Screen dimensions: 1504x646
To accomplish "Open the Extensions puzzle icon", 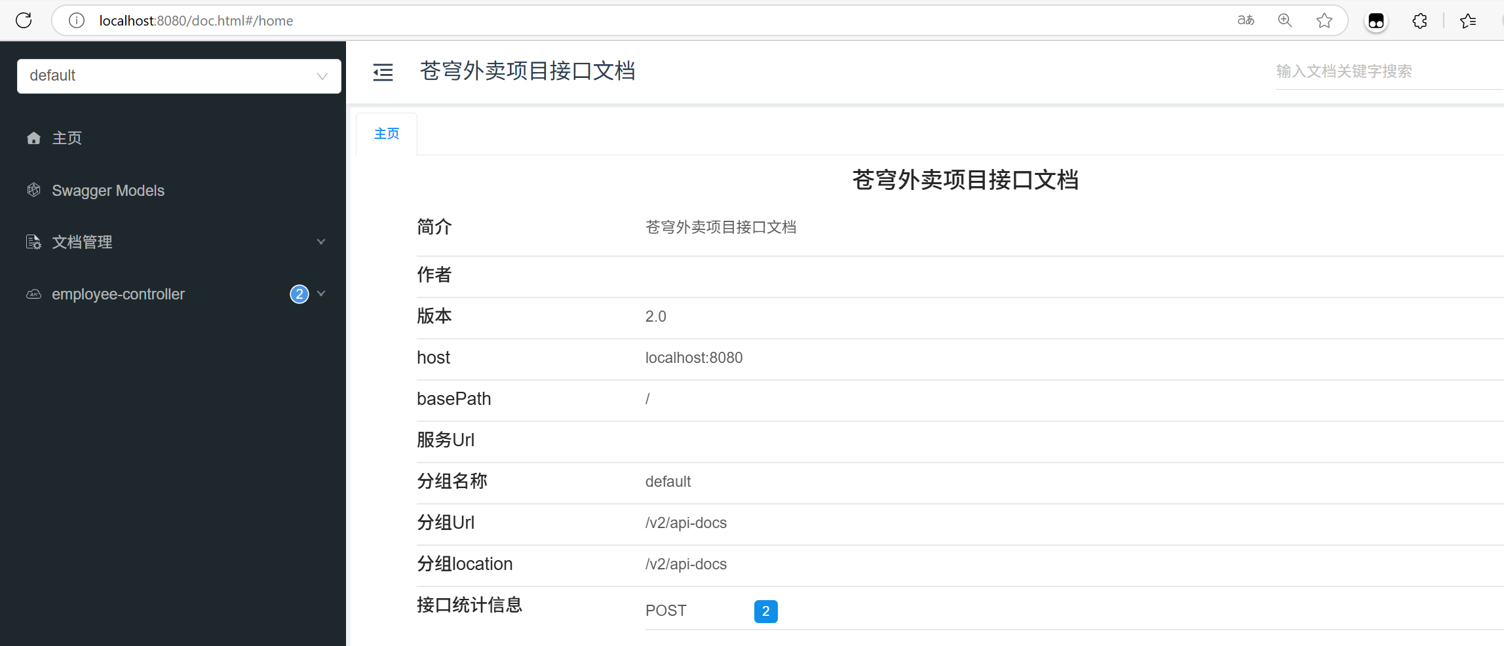I will pos(1419,21).
